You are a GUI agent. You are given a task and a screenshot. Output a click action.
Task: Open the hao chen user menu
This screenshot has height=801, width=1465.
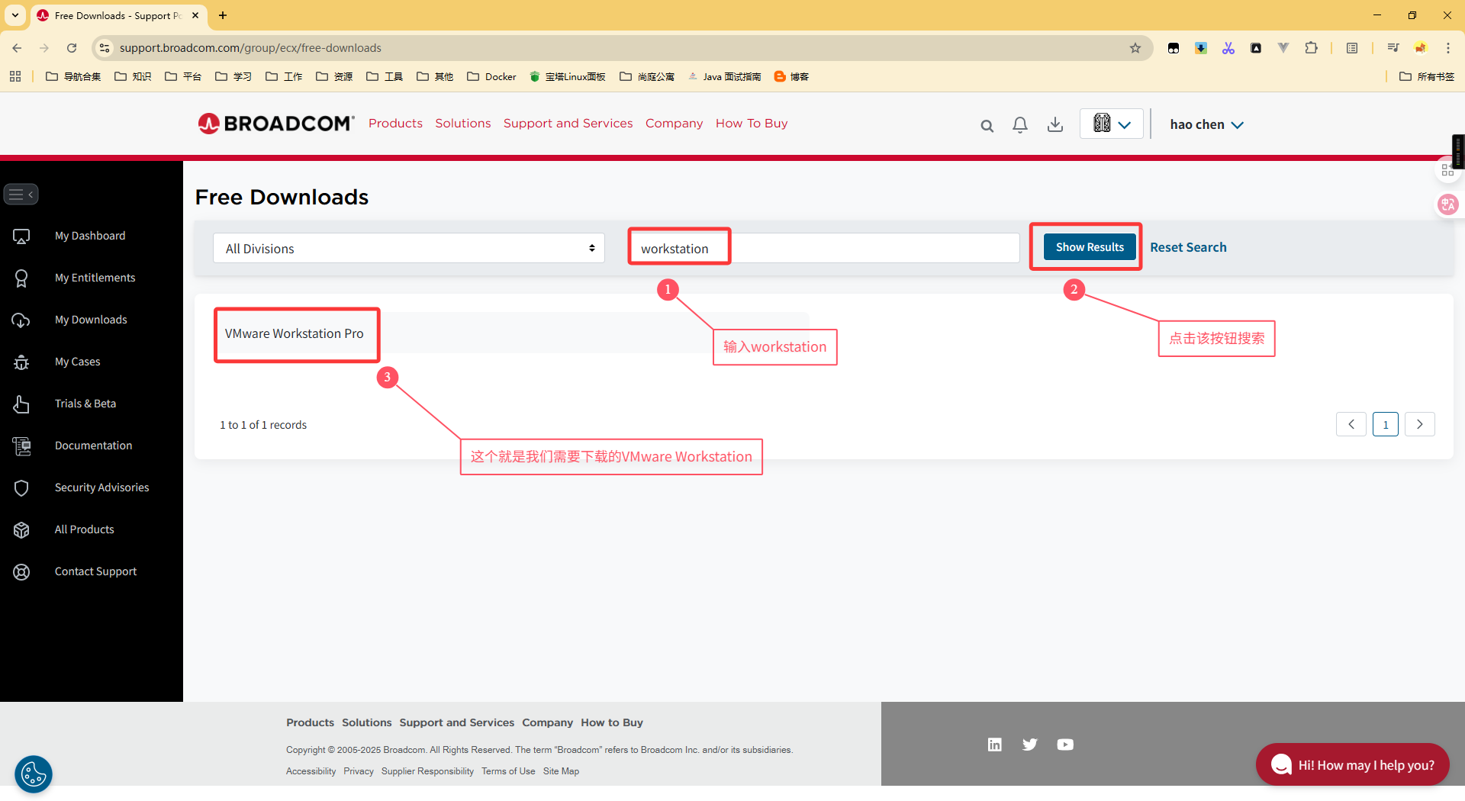point(1206,124)
